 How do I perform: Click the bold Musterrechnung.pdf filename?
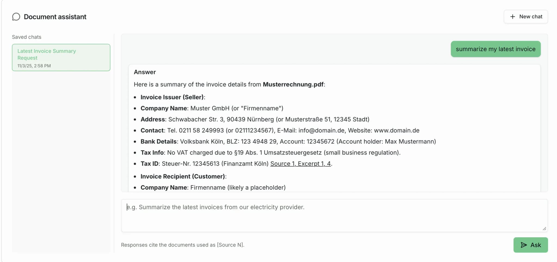pos(293,84)
